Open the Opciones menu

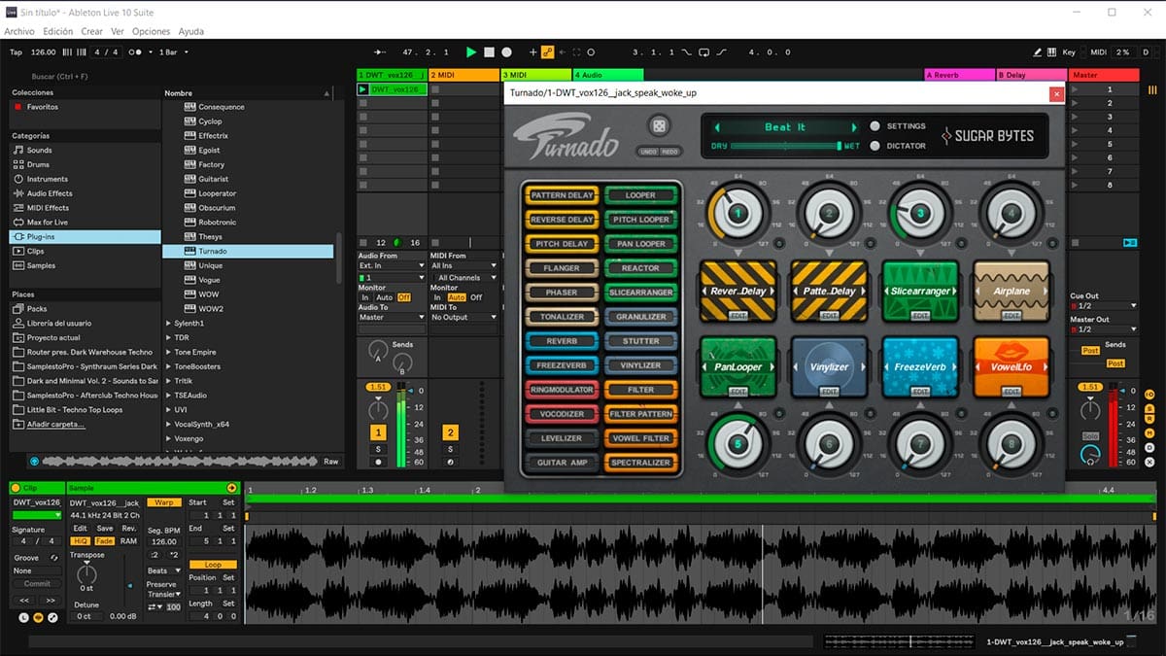click(x=152, y=31)
